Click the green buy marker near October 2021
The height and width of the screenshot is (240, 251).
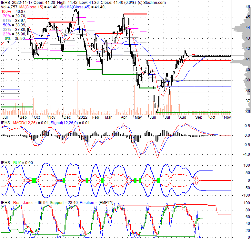click(x=34, y=180)
